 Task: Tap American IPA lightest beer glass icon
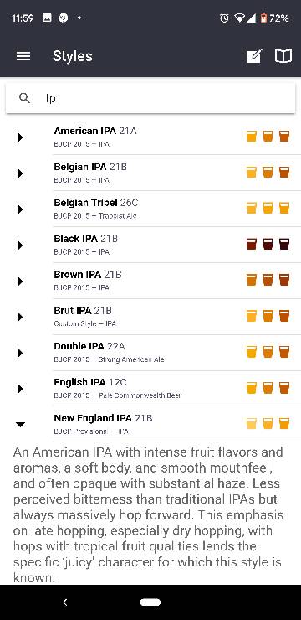click(252, 136)
